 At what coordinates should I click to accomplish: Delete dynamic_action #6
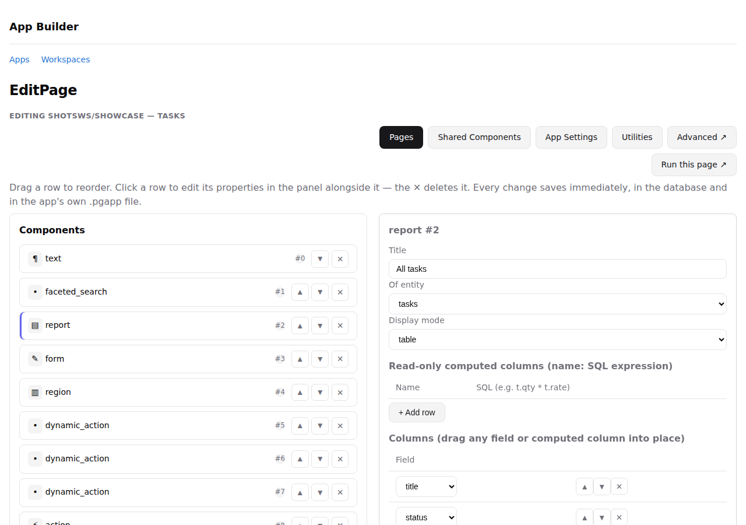340,459
